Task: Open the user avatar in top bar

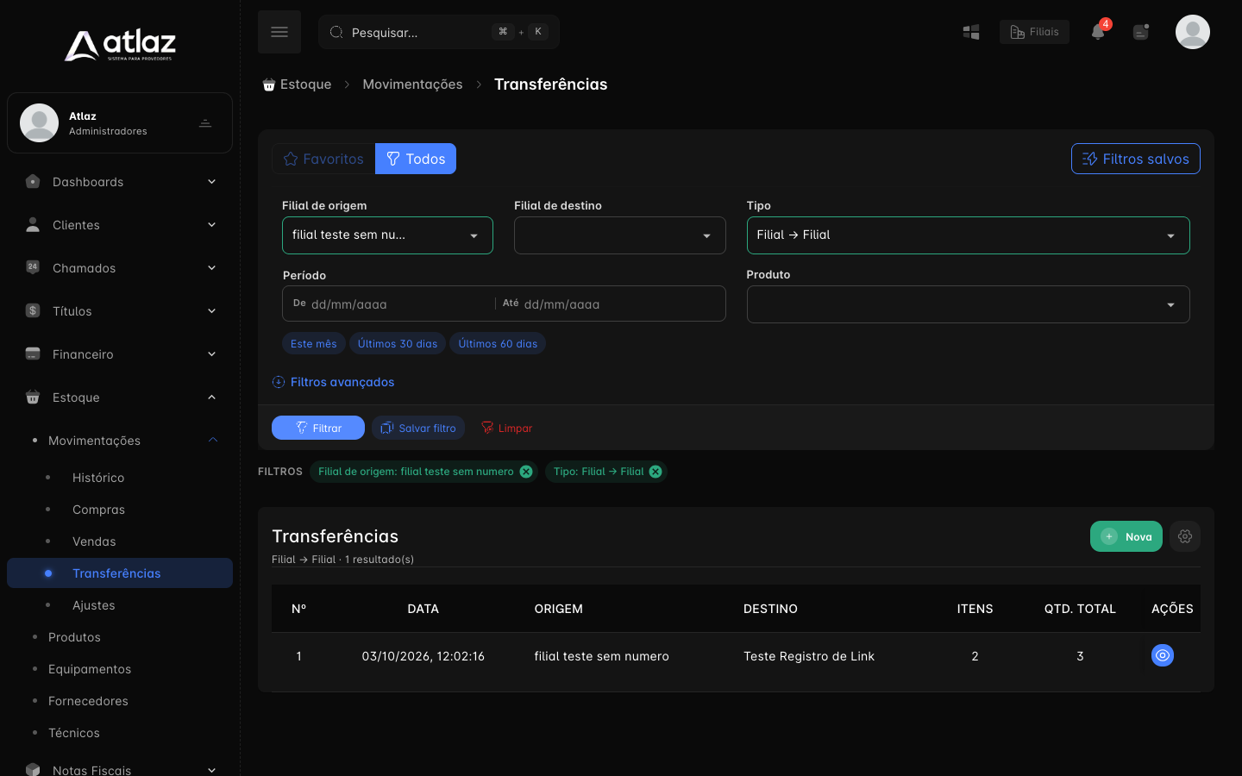Action: pyautogui.click(x=1193, y=32)
